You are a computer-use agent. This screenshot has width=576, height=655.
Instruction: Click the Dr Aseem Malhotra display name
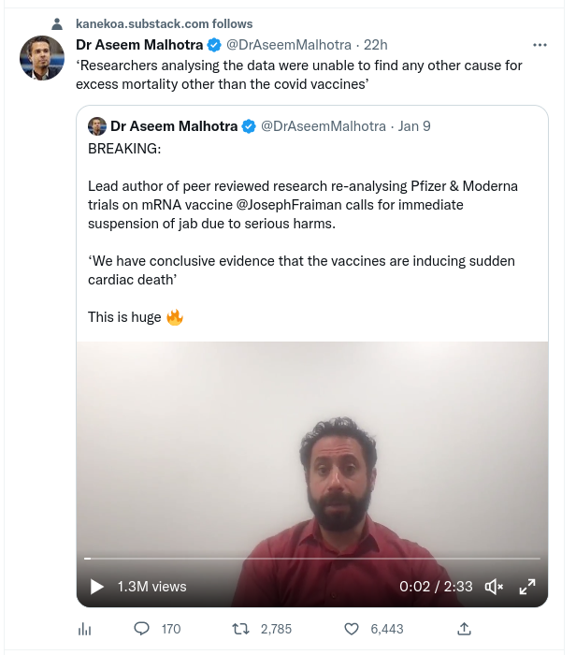138,45
